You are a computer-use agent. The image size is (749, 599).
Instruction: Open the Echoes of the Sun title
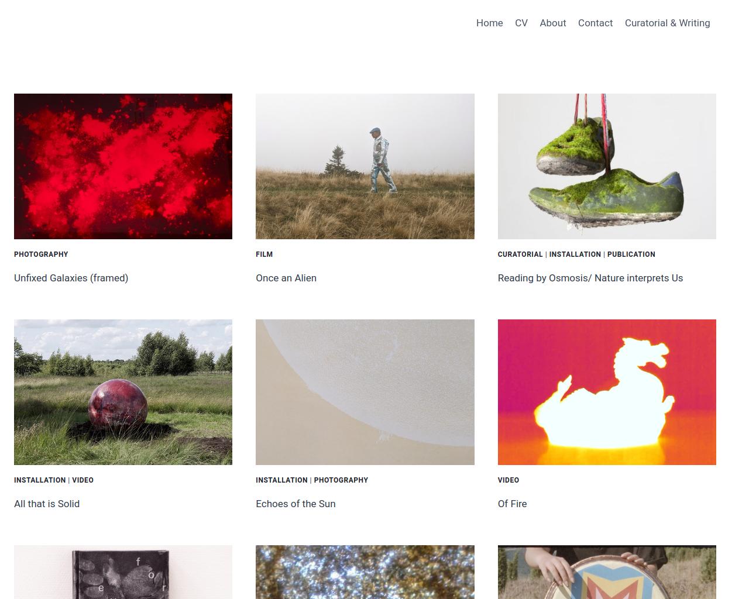(296, 504)
